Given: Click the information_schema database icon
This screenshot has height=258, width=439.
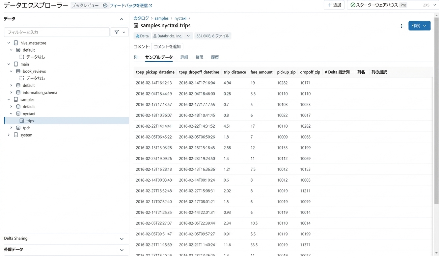Looking at the screenshot, I should click(x=18, y=92).
